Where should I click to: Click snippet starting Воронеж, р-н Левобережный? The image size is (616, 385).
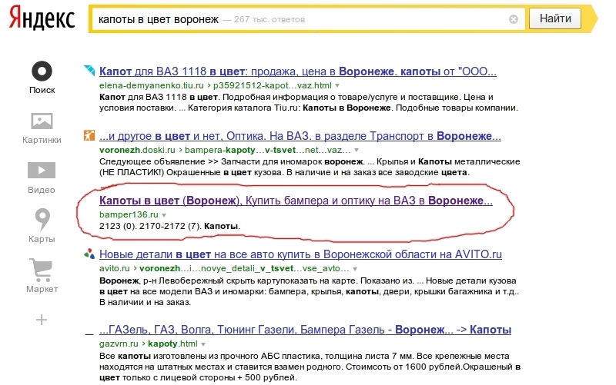(x=310, y=291)
